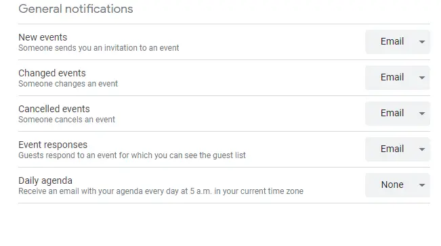This screenshot has height=246, width=441.
Task: Open the Daily agenda notification dropdown
Action: [398, 185]
